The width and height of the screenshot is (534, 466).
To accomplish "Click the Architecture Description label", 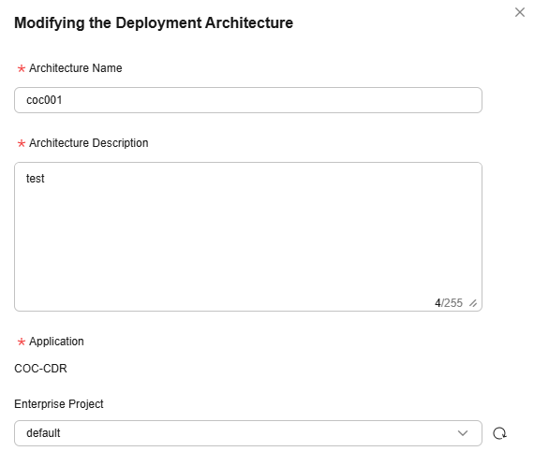I will [x=89, y=143].
